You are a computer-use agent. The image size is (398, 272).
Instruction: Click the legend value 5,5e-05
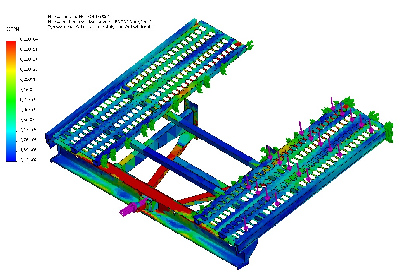point(27,120)
